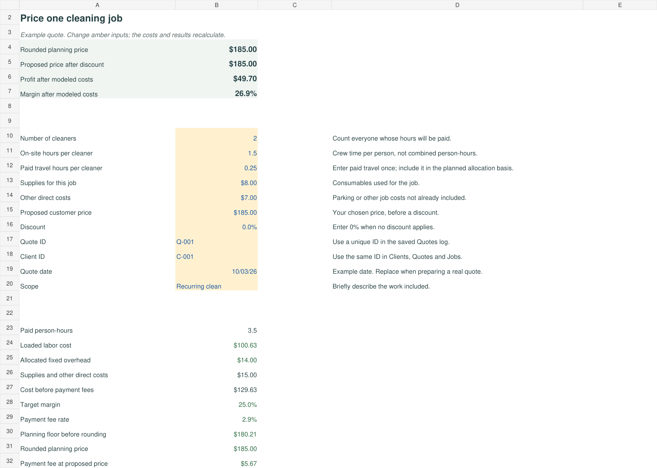657x468 pixels.
Task: Select the Client ID cell C-001
Action: [217, 254]
